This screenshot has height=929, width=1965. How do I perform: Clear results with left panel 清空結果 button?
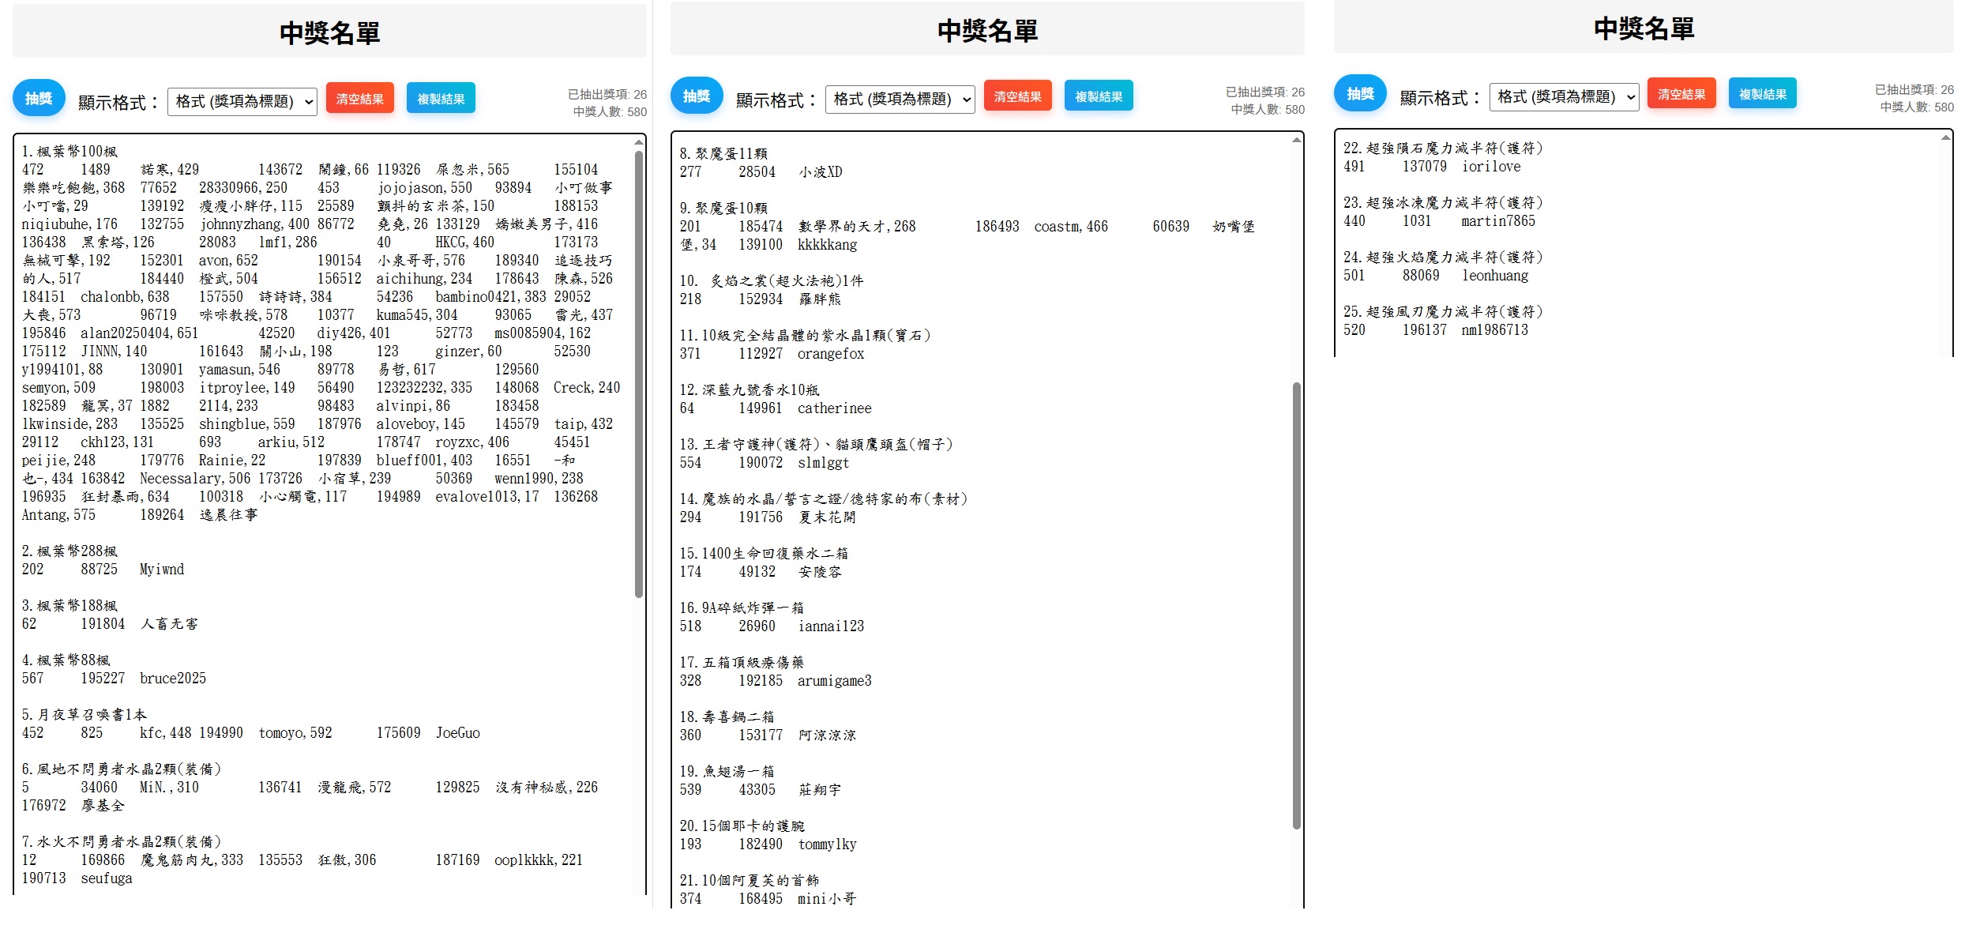pos(360,99)
